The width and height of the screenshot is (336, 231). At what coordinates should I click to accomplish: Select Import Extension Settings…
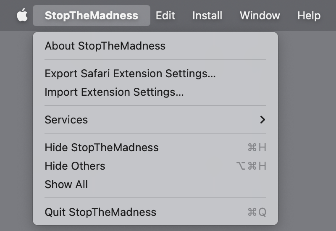(114, 92)
